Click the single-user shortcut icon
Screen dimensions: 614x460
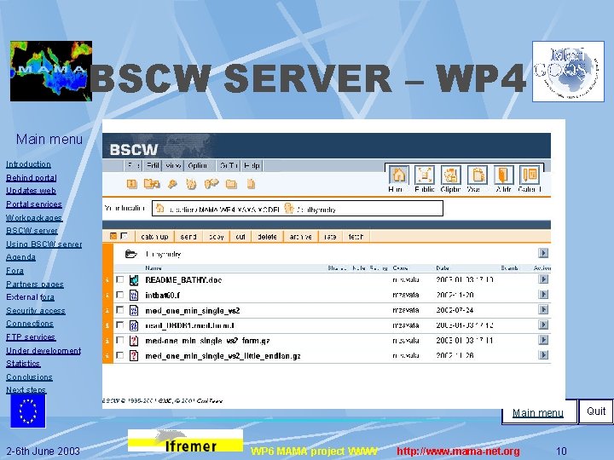191,184
